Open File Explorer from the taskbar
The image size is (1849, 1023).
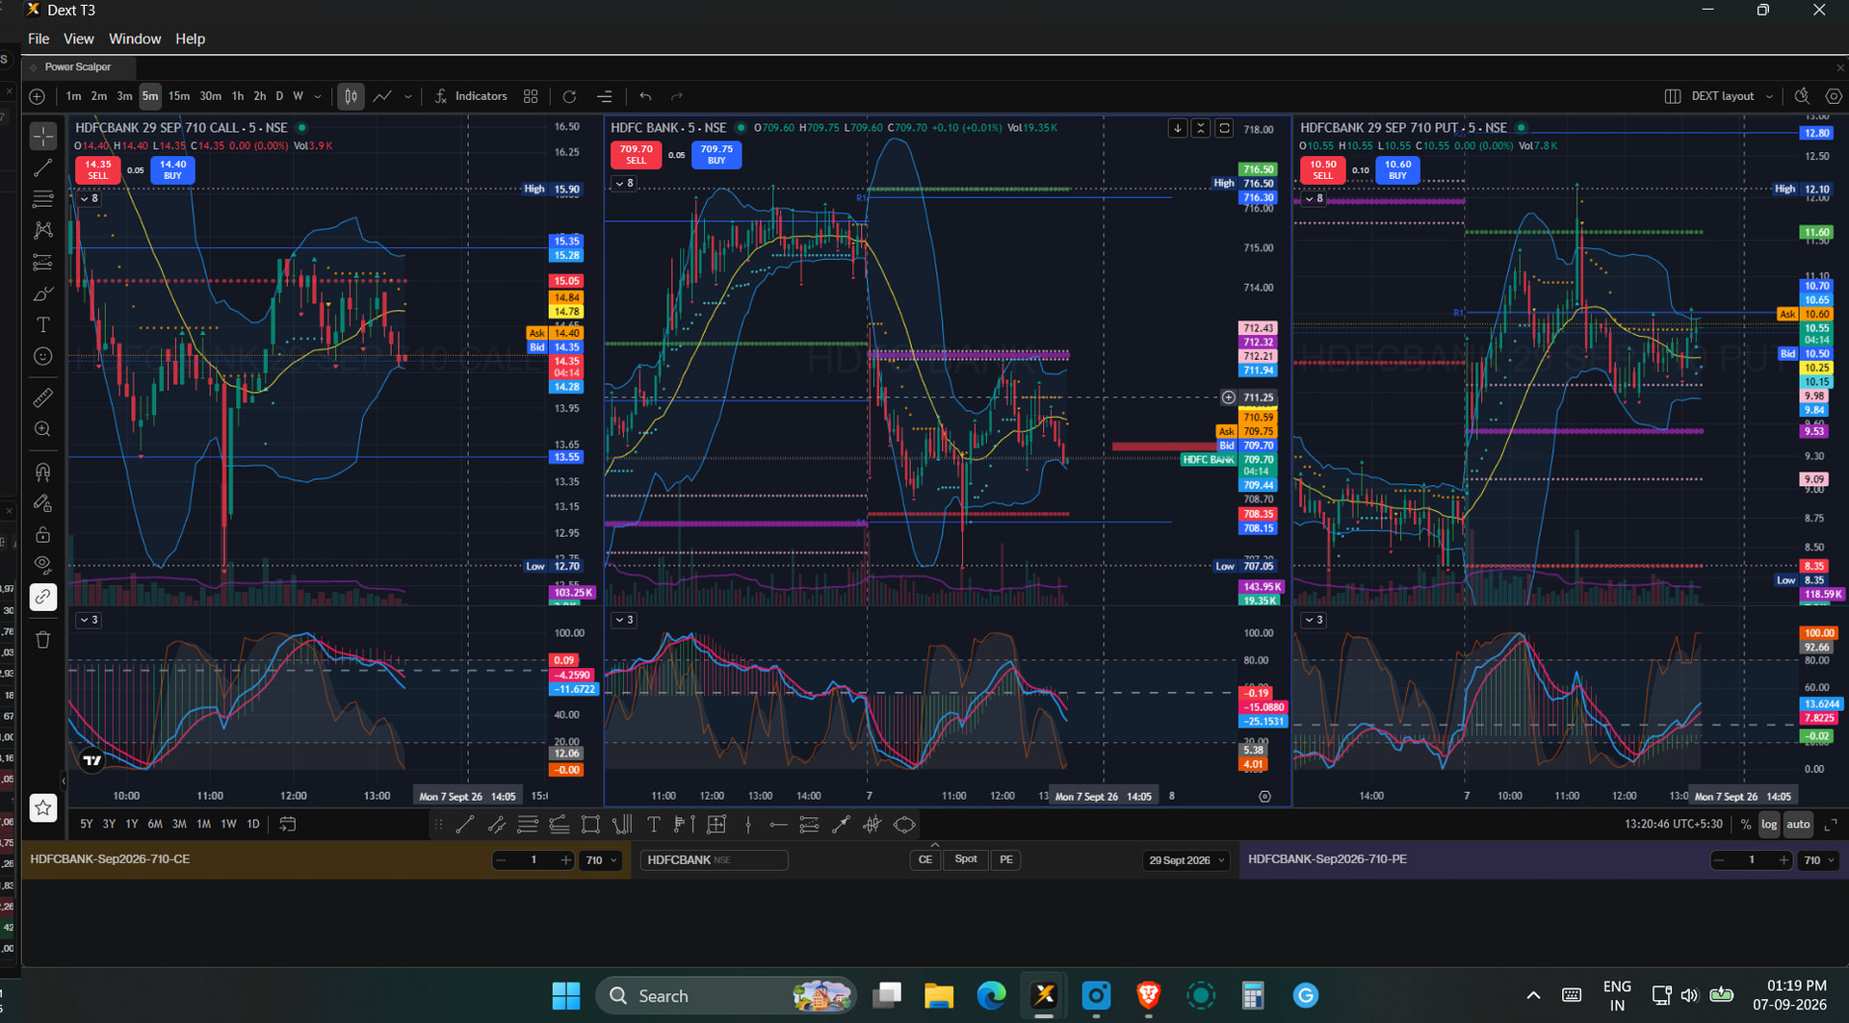pyautogui.click(x=938, y=996)
